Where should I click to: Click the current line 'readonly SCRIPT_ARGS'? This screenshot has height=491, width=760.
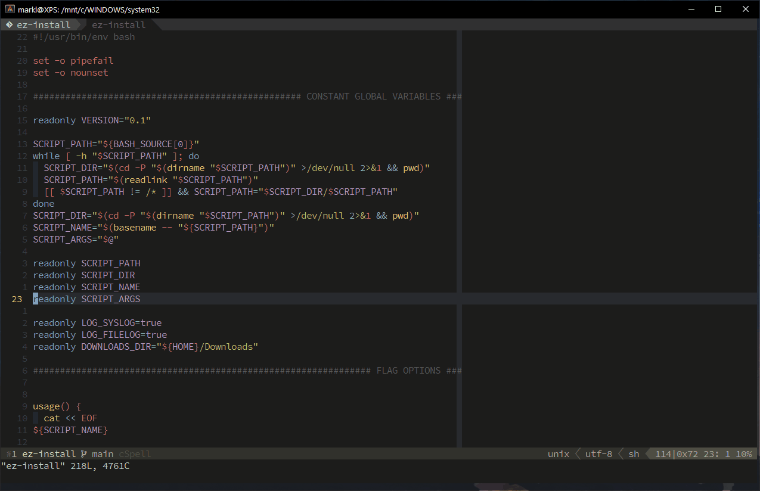[x=86, y=299]
